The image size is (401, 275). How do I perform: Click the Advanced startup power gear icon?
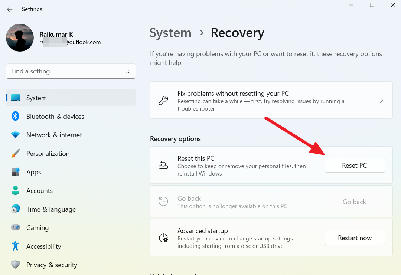[163, 238]
